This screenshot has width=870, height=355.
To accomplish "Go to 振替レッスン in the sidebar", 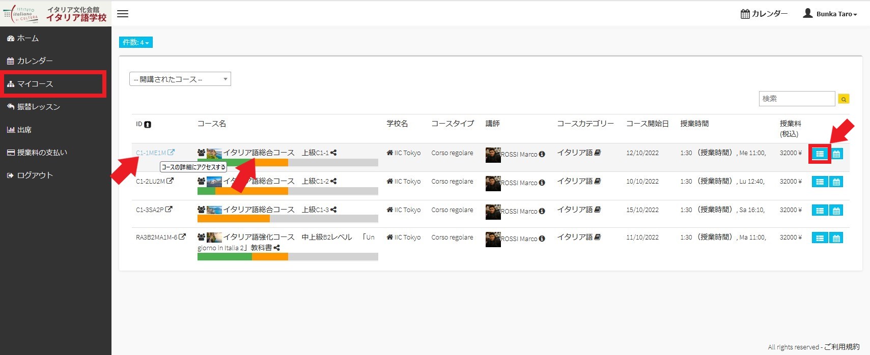I will coord(38,107).
